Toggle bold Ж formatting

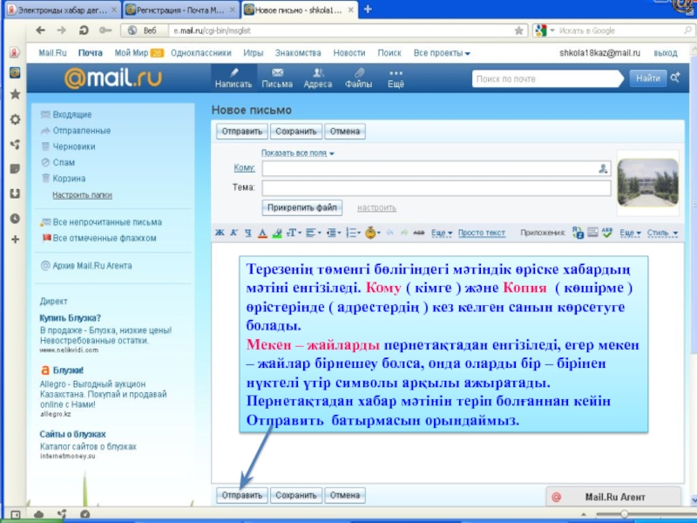(220, 233)
